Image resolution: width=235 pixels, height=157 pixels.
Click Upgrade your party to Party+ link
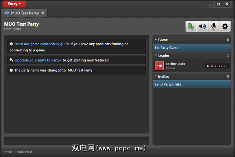(38, 60)
